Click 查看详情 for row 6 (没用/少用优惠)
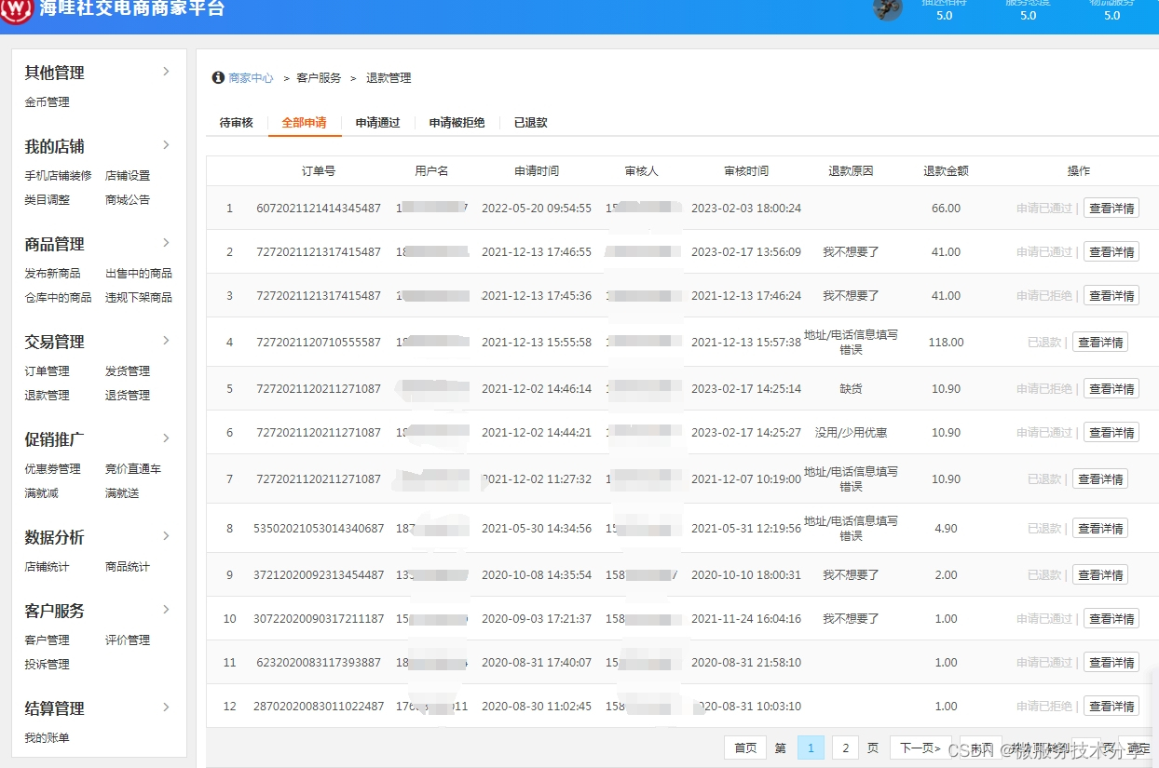The image size is (1159, 768). click(x=1111, y=433)
